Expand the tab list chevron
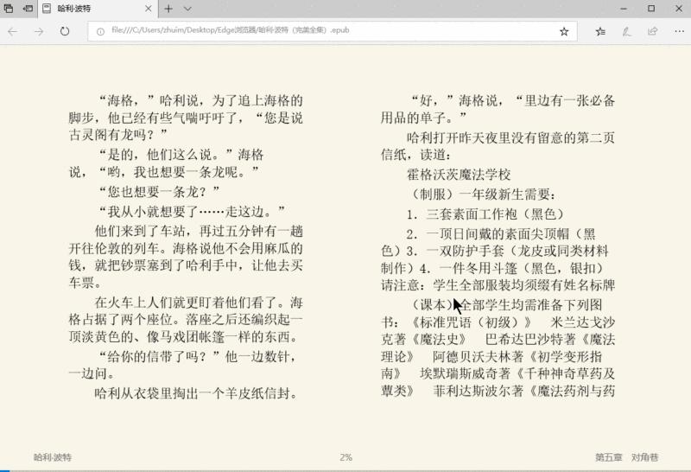 (x=187, y=9)
